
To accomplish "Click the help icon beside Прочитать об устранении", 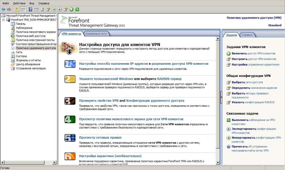I will click(229, 147).
